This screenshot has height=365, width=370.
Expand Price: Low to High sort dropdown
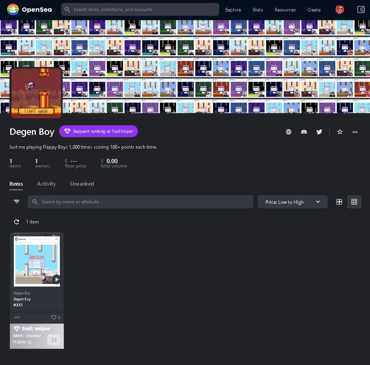coord(293,202)
